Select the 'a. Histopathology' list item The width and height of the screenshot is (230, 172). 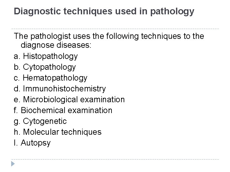(46, 56)
